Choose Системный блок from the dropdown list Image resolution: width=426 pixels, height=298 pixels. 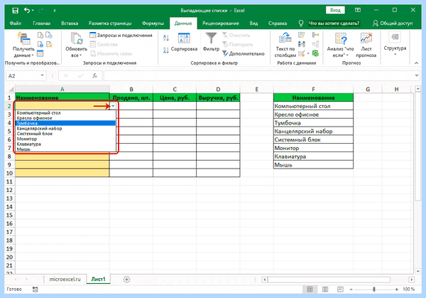[x=66, y=134]
